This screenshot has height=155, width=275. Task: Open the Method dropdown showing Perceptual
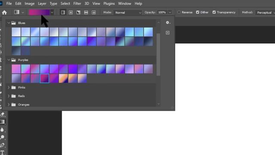265,12
